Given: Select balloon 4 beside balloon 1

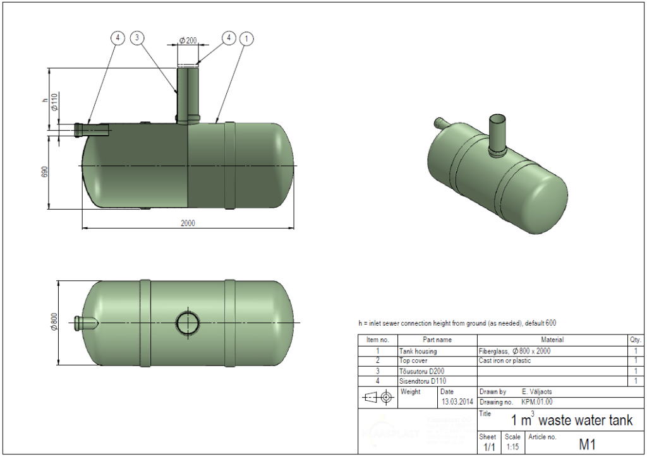Looking at the screenshot, I should tap(228, 39).
